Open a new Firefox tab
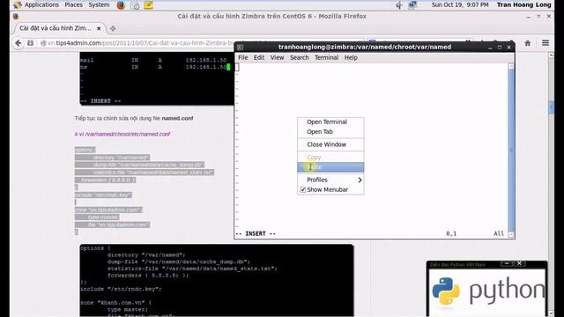The height and width of the screenshot is (317, 564). (113, 28)
